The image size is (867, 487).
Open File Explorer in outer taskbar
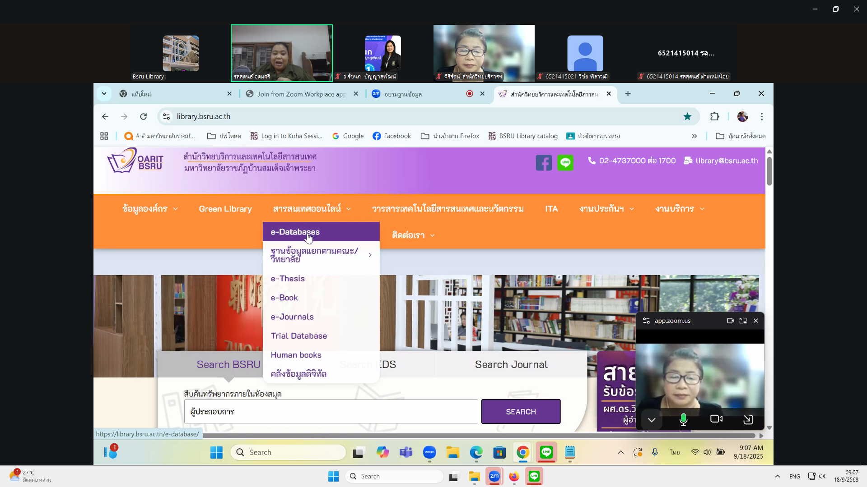[474, 477]
